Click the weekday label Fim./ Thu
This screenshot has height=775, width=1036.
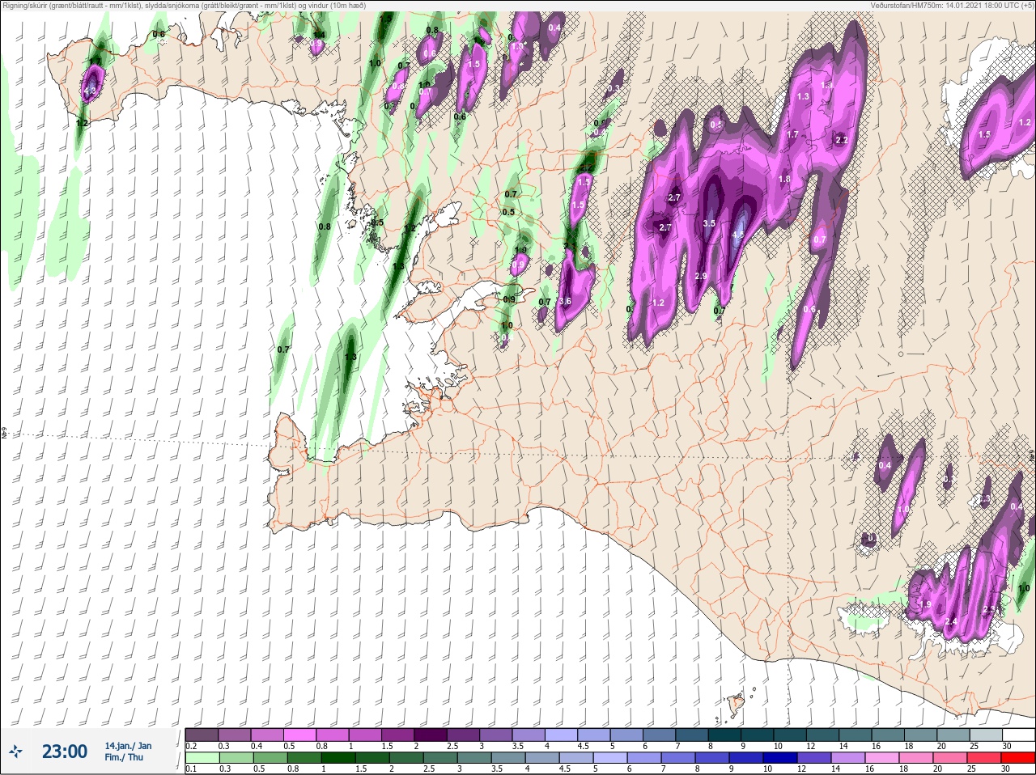[124, 757]
